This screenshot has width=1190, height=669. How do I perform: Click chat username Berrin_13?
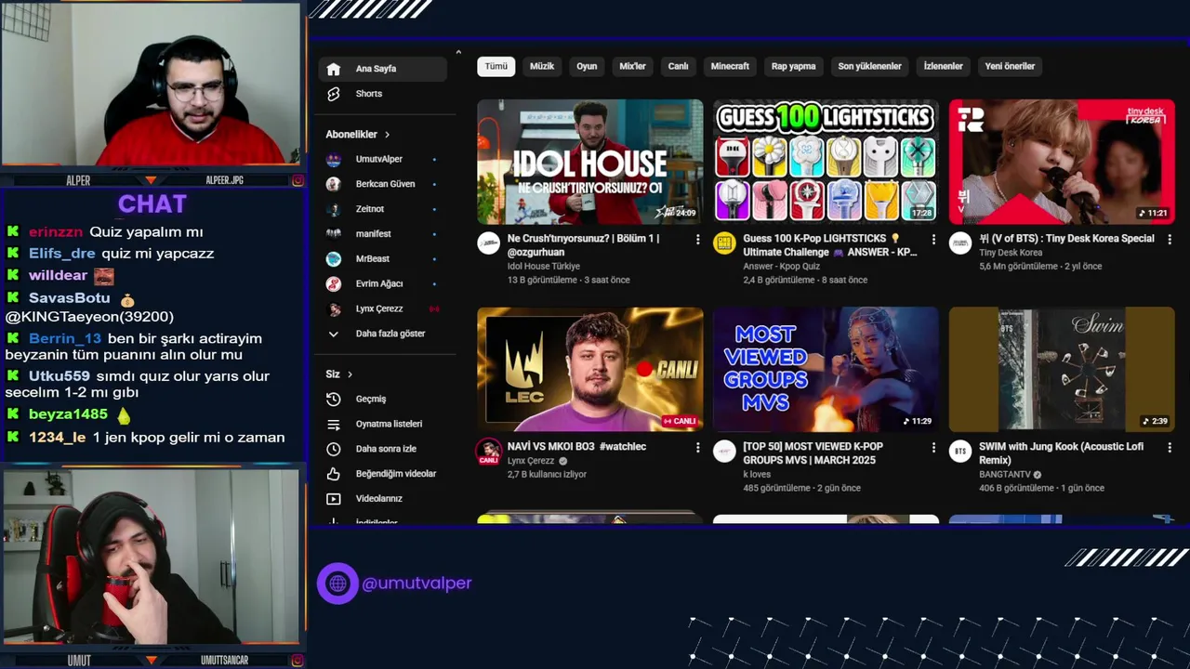(x=64, y=339)
